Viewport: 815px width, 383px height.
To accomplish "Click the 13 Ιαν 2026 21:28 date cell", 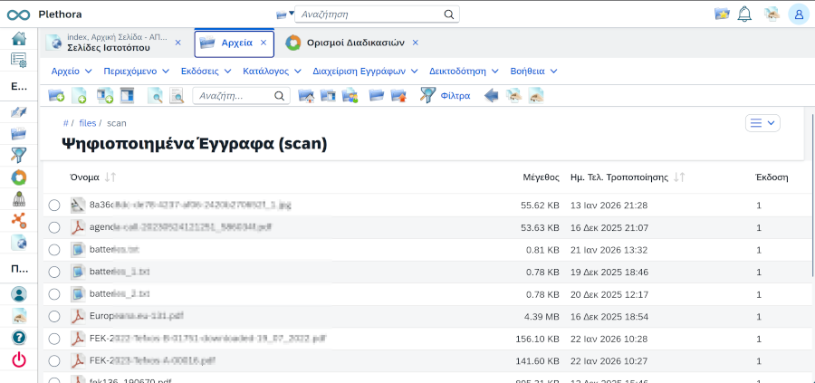I will [609, 206].
